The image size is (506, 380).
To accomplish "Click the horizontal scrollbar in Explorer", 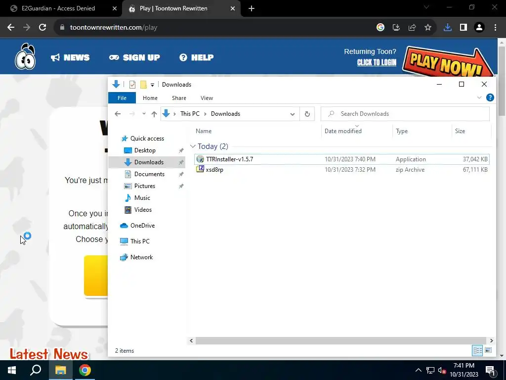I will click(341, 340).
